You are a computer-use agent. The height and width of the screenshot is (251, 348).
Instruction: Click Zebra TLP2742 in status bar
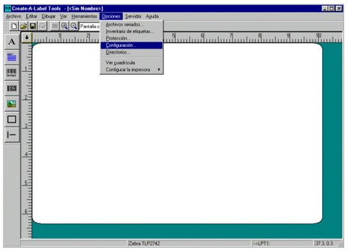[x=144, y=243]
